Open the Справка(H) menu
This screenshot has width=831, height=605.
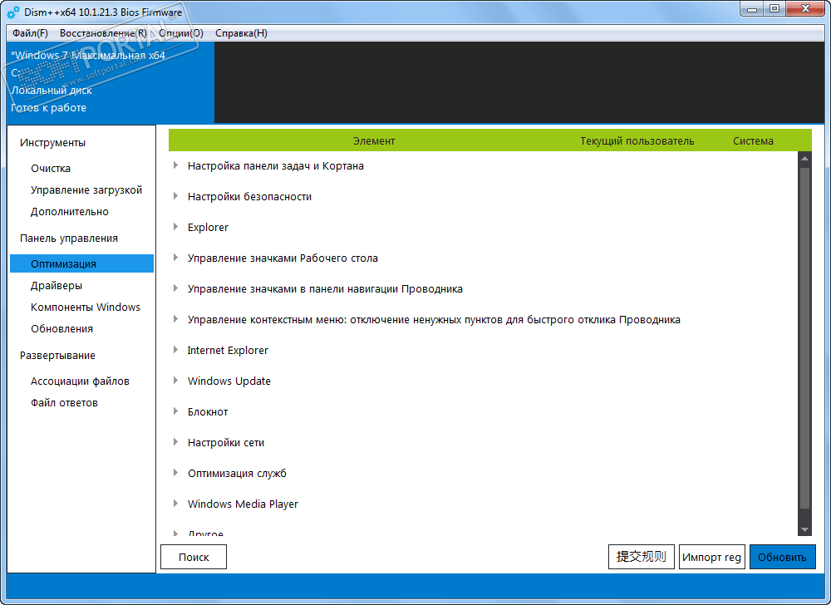pyautogui.click(x=241, y=33)
